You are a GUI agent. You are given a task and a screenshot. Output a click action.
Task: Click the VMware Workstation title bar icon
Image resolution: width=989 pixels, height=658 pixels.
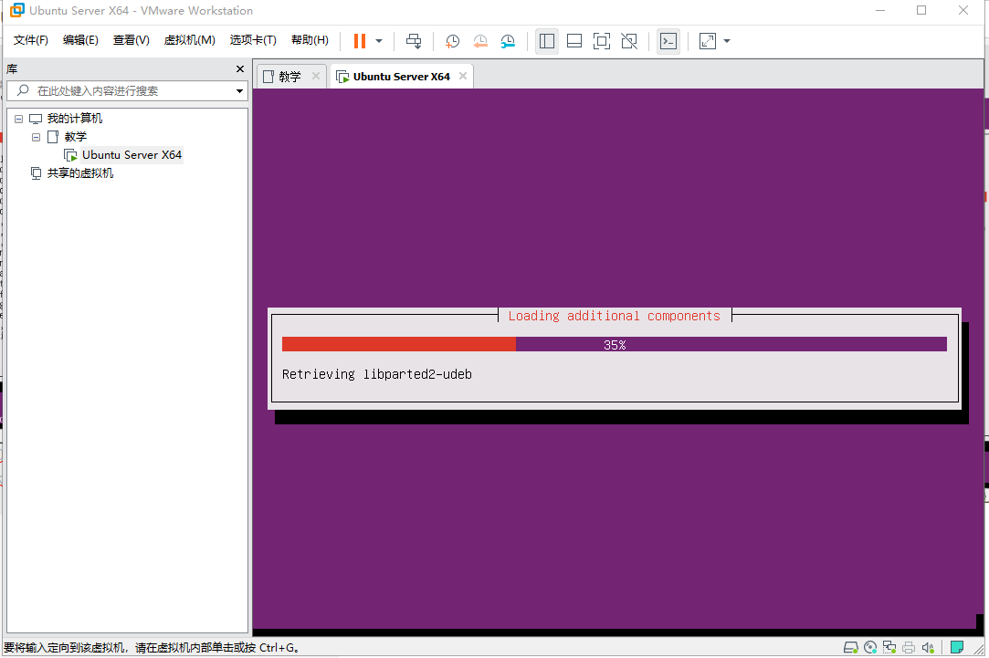[x=17, y=10]
